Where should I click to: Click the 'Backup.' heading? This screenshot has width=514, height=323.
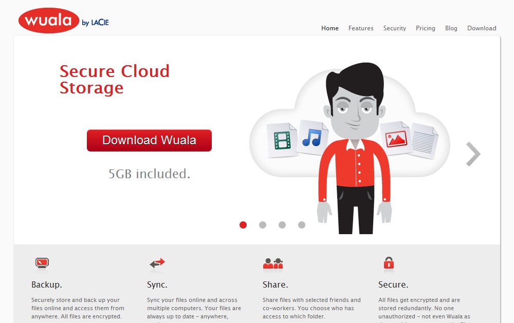click(x=47, y=284)
